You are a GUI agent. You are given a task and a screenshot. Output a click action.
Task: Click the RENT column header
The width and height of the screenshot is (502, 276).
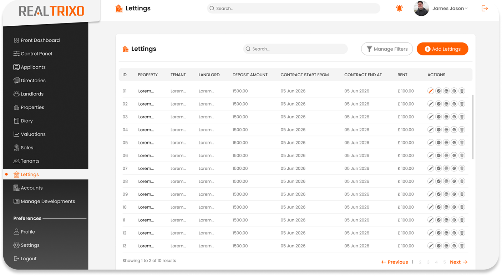click(x=402, y=75)
